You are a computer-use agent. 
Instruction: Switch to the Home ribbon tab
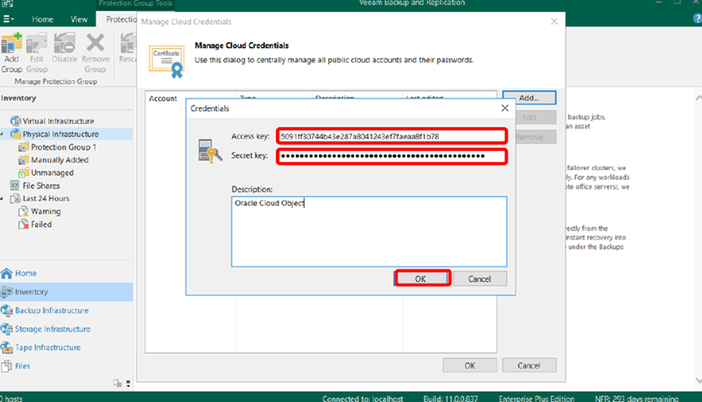(43, 19)
